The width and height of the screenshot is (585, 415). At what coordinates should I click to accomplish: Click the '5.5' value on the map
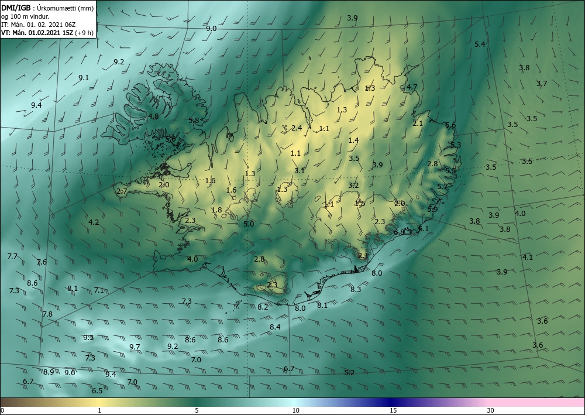(x=450, y=170)
